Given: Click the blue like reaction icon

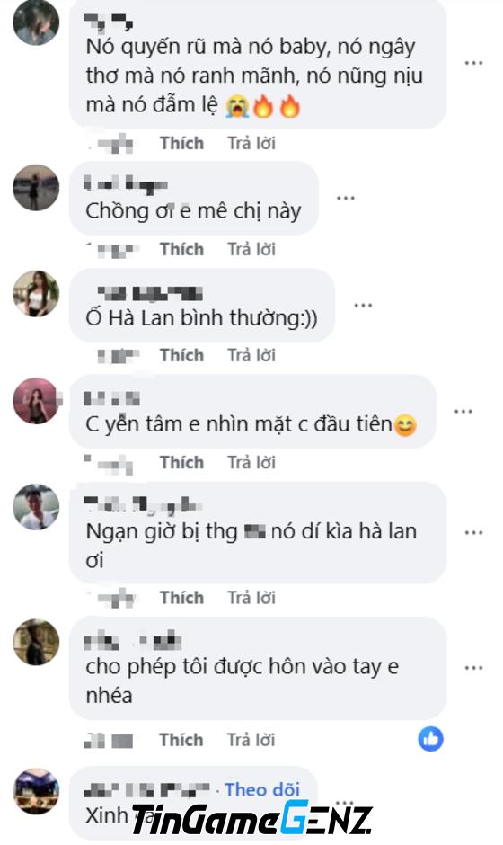Looking at the screenshot, I should pyautogui.click(x=430, y=739).
